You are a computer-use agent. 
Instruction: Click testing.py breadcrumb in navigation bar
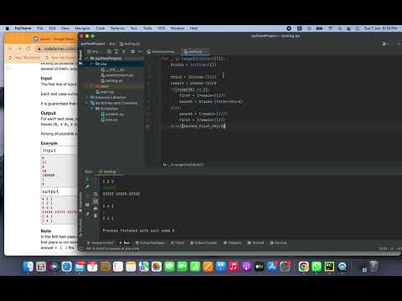point(130,43)
